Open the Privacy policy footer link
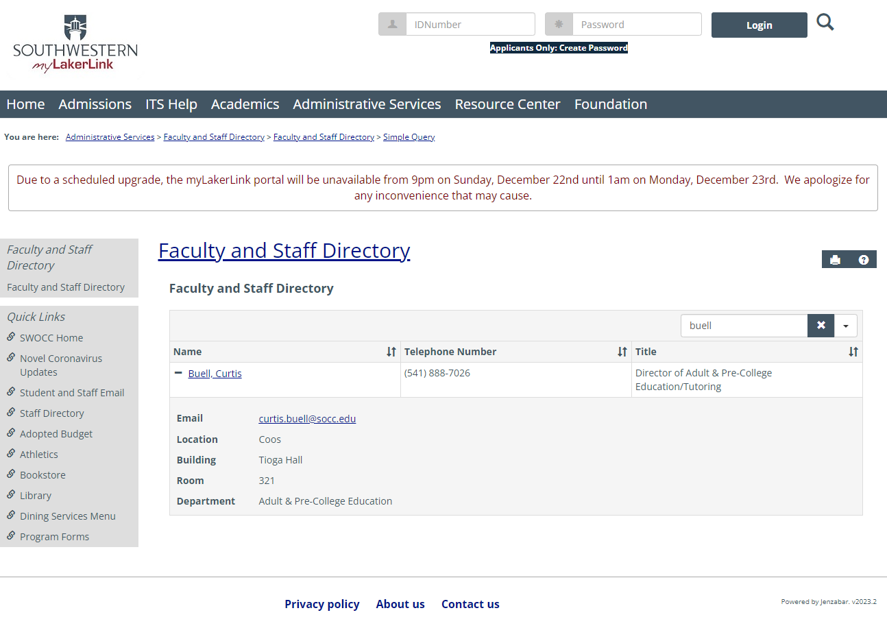 coord(321,604)
